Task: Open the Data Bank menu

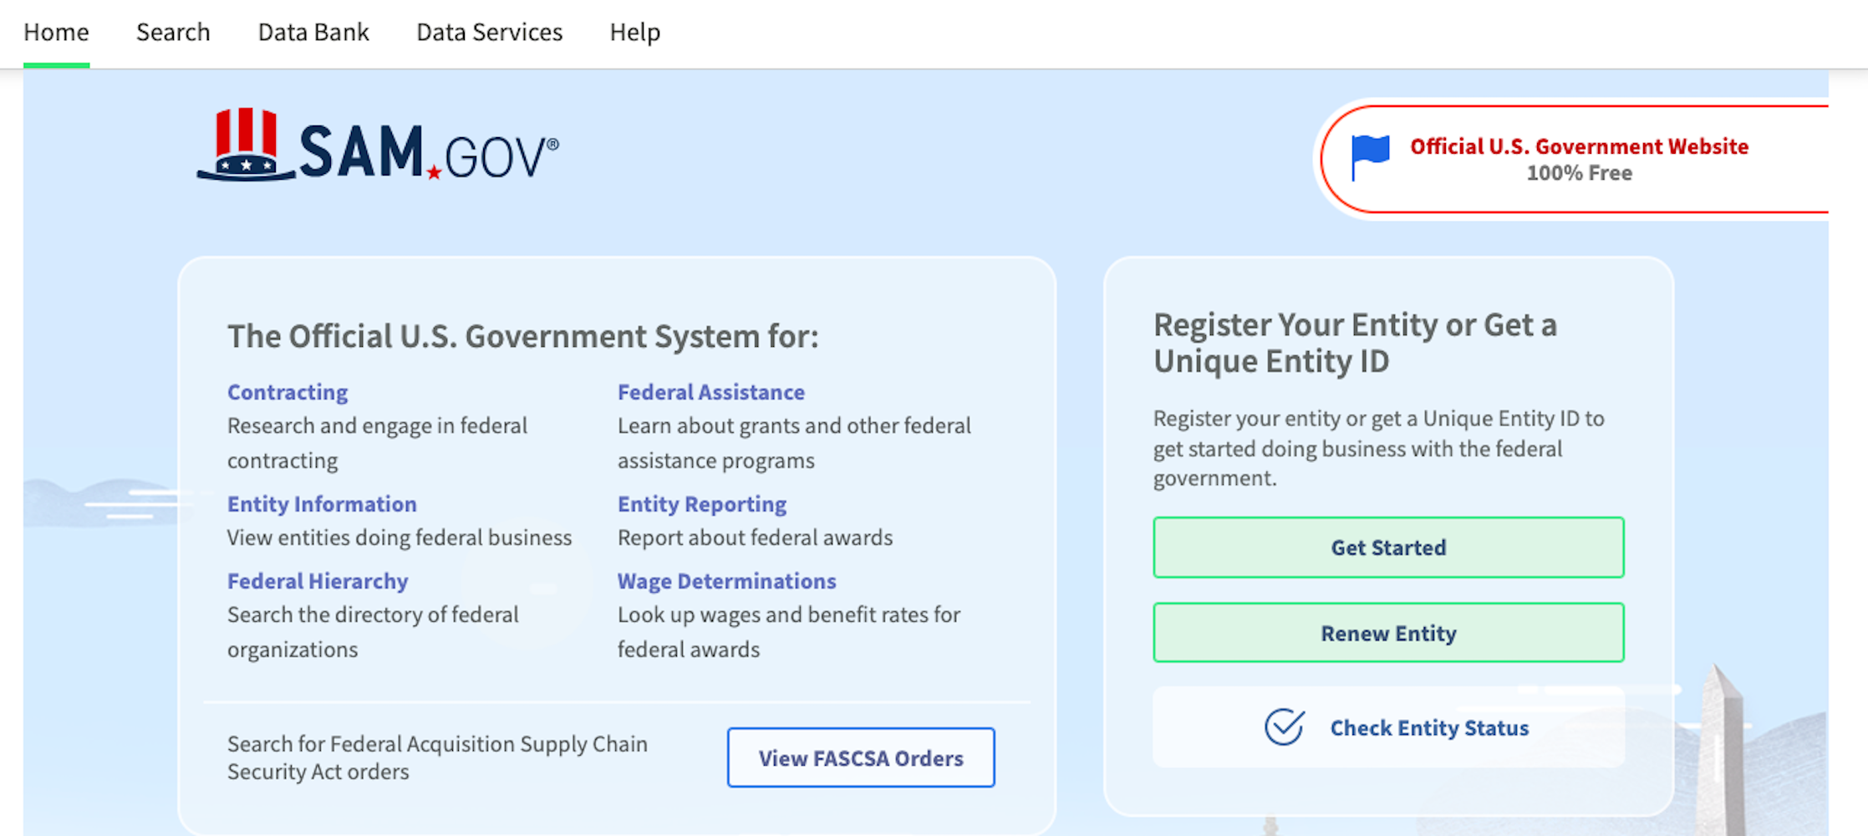Action: click(313, 32)
